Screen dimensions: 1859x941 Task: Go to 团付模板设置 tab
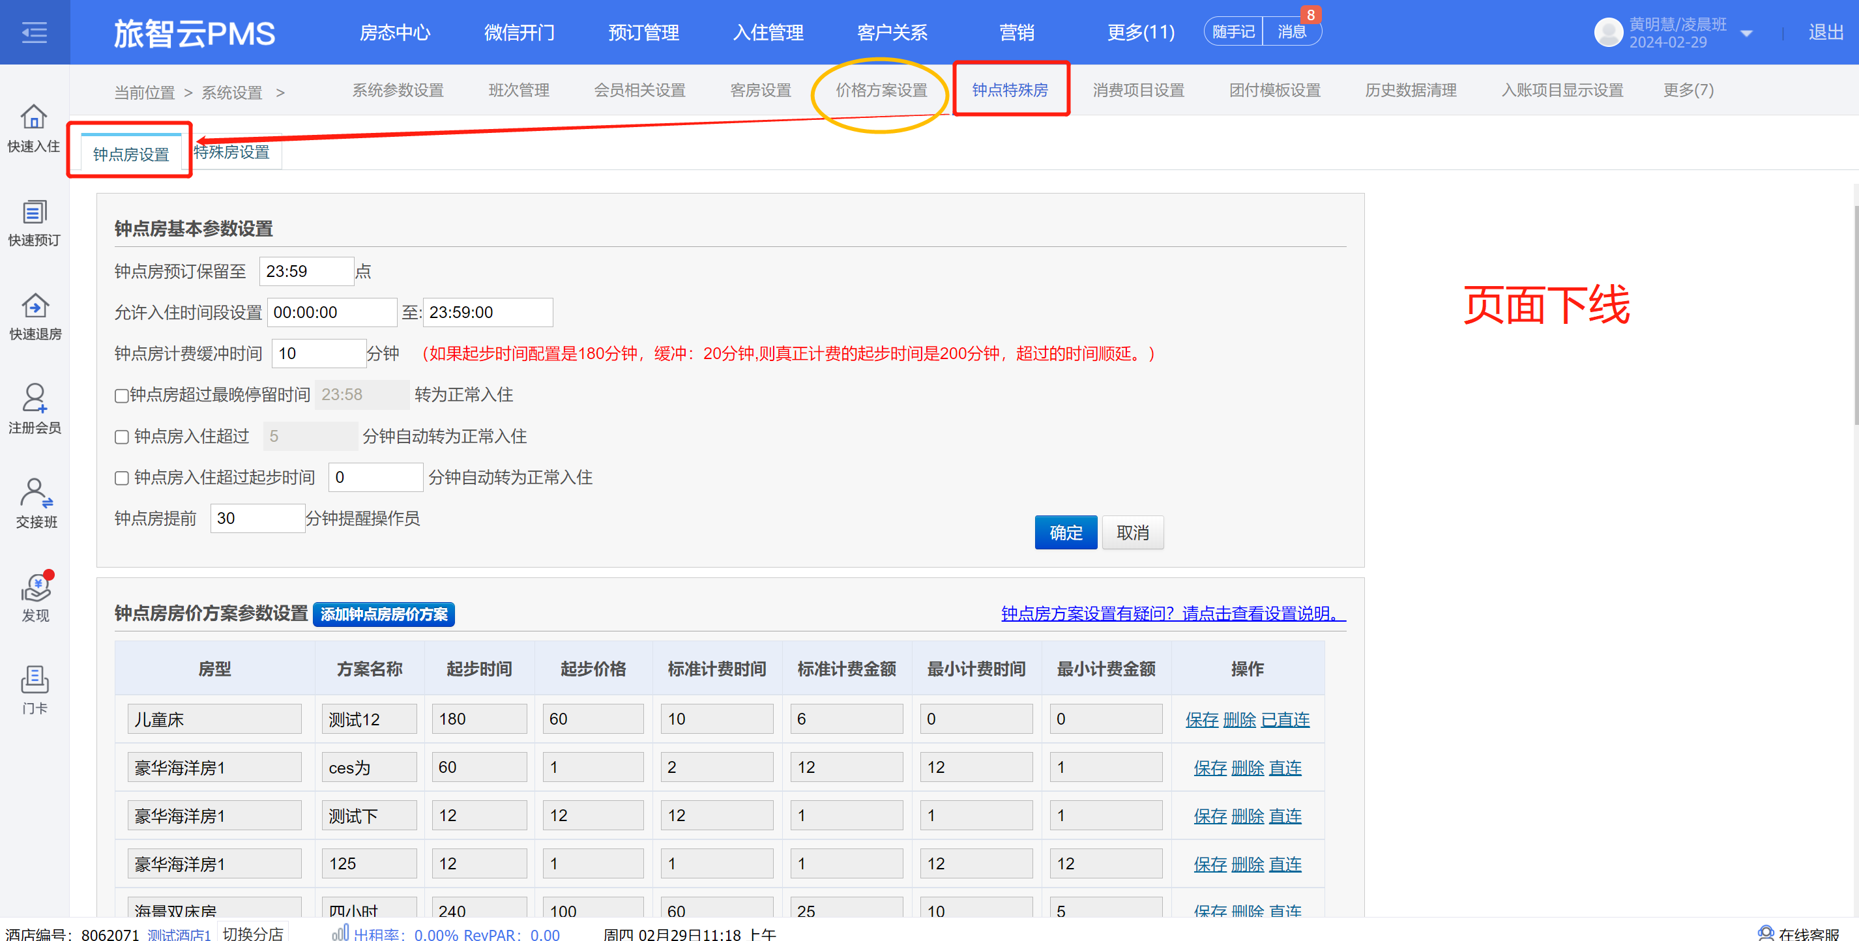click(x=1274, y=90)
